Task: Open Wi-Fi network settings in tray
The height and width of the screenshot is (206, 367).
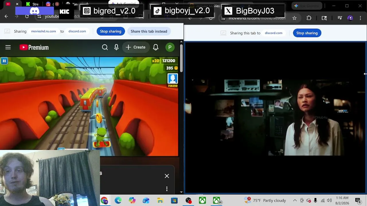Action: pyautogui.click(x=323, y=201)
